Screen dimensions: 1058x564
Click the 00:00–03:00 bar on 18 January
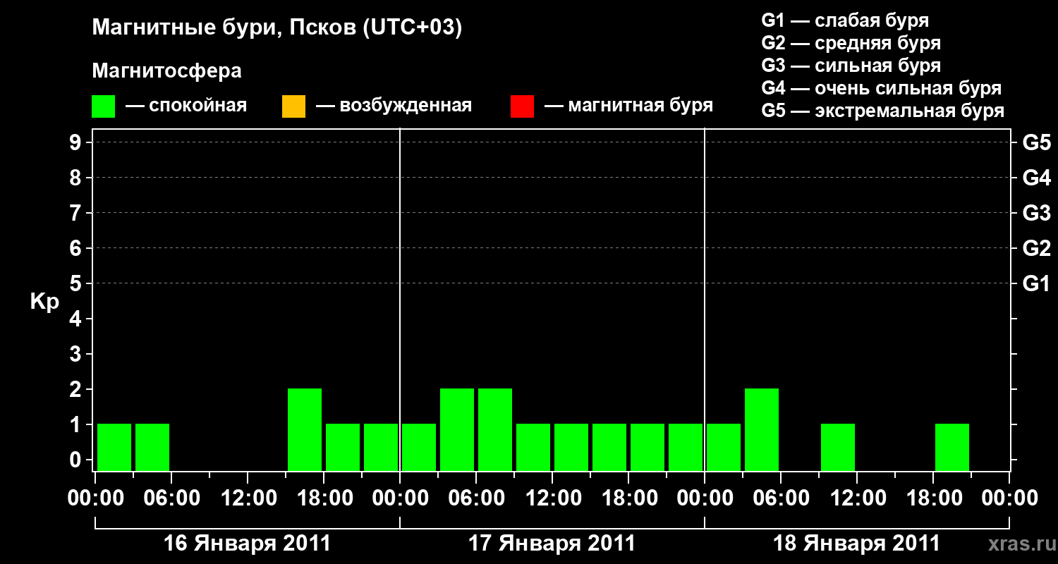(724, 447)
